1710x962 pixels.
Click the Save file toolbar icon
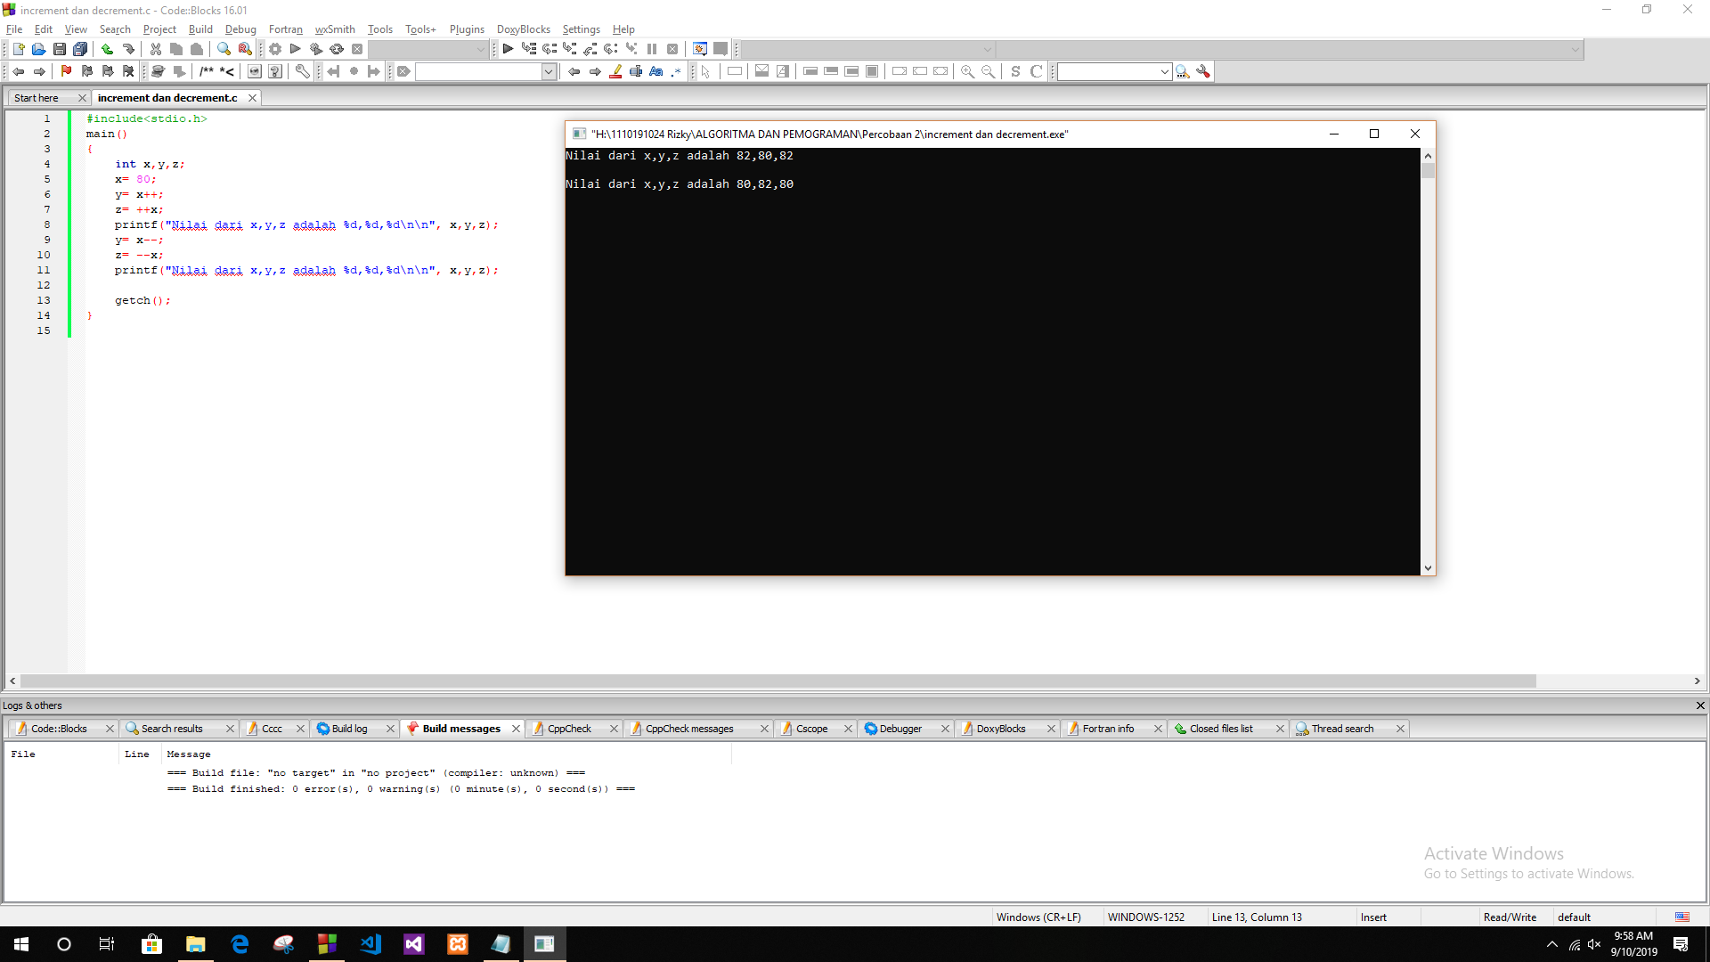coord(60,49)
